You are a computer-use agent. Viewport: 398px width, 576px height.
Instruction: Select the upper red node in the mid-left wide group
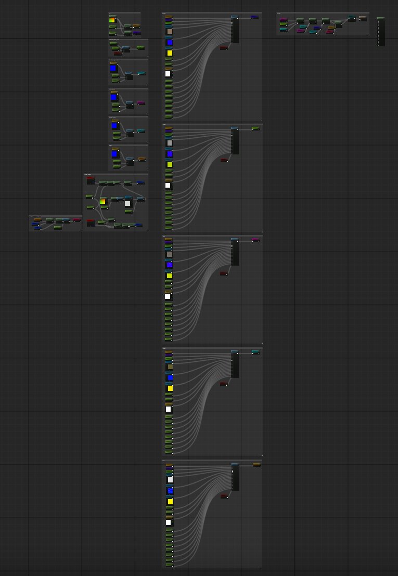tap(91, 181)
